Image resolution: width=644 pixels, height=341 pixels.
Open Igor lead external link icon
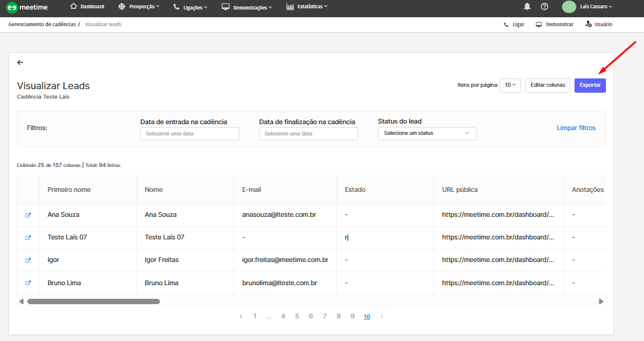[28, 260]
